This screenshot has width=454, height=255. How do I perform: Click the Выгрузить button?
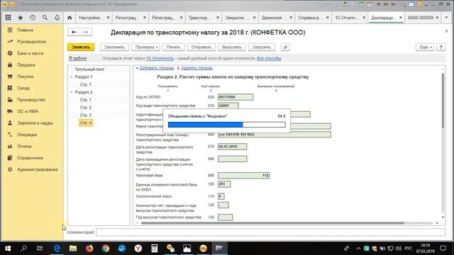tap(232, 47)
